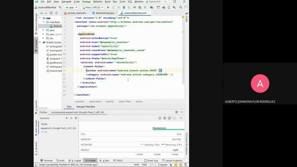Zoom out the profiler timeline
The image size is (297, 167).
tap(160, 118)
